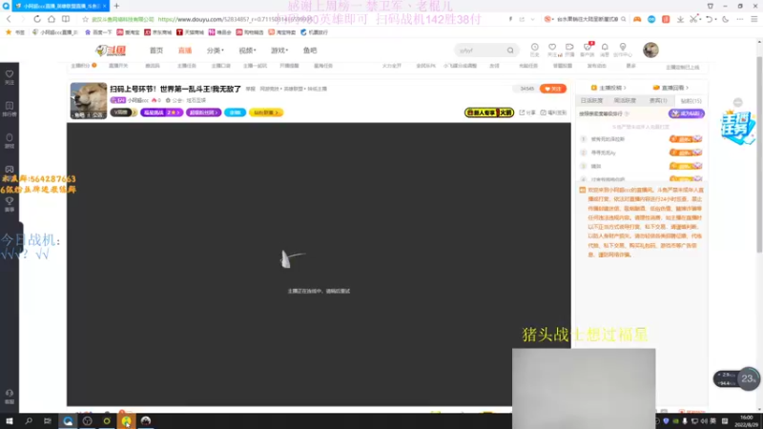Screen dimensions: 763x429
Task: Click game controller toolbar icon
Action: (x=637, y=19)
